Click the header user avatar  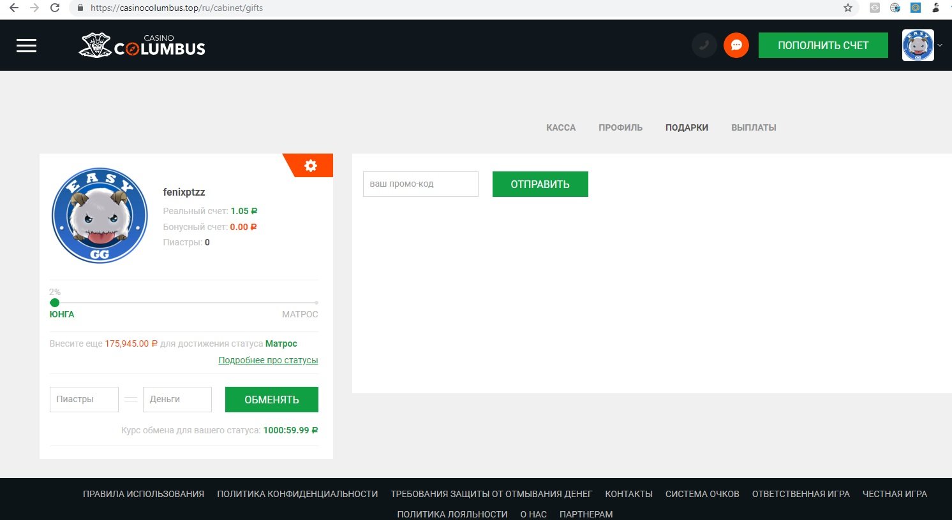point(918,45)
